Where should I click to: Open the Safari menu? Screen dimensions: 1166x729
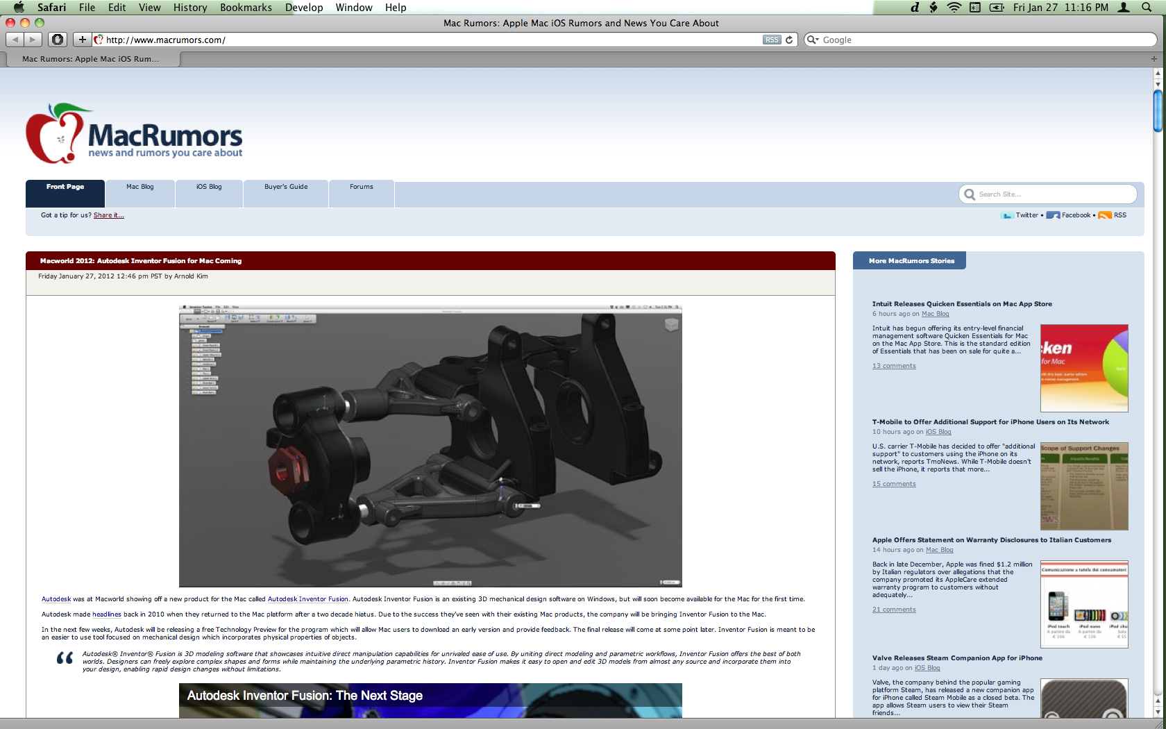pyautogui.click(x=51, y=7)
